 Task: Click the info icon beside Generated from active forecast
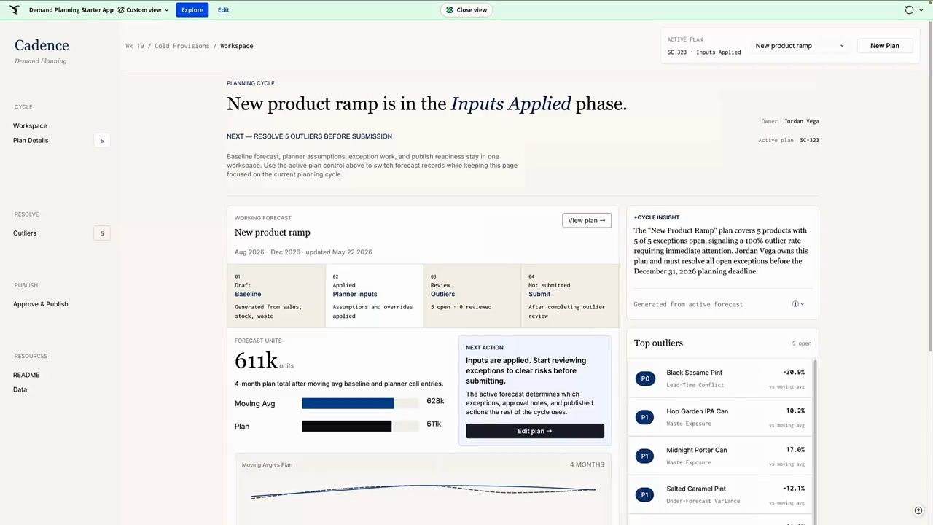click(795, 304)
